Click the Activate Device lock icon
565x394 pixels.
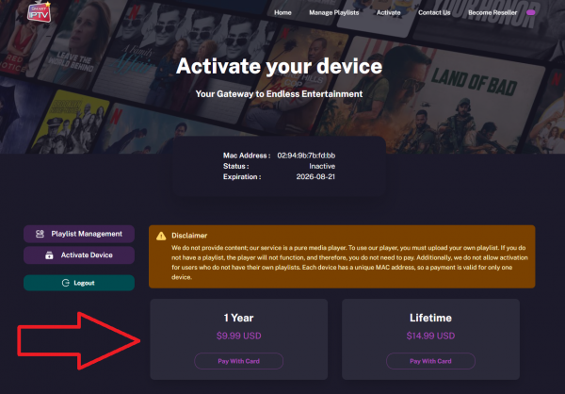49,255
